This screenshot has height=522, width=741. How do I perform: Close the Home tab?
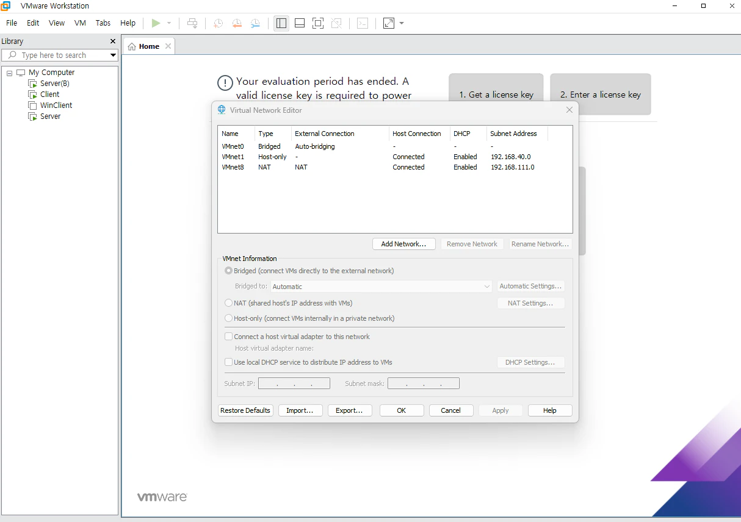(x=168, y=46)
